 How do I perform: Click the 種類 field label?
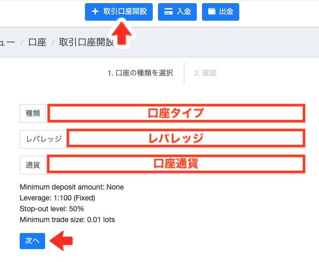click(x=33, y=113)
